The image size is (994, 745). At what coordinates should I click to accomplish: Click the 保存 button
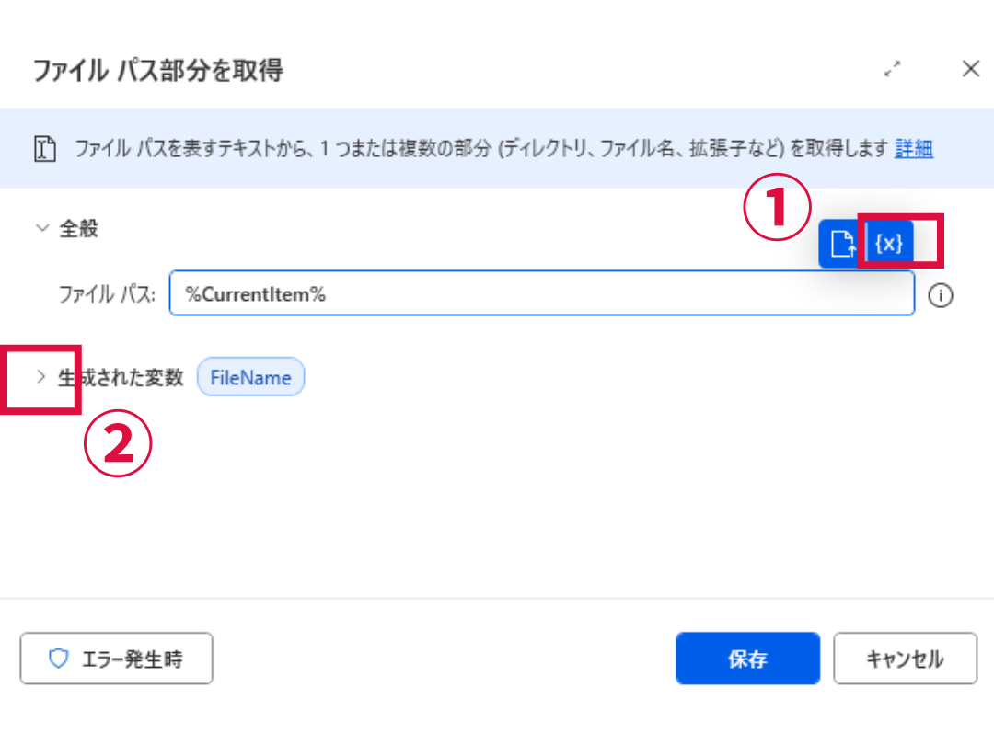(x=747, y=659)
